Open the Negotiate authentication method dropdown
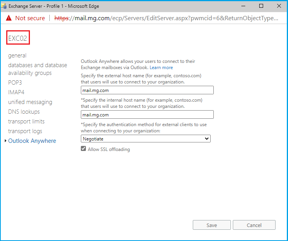 pos(146,139)
